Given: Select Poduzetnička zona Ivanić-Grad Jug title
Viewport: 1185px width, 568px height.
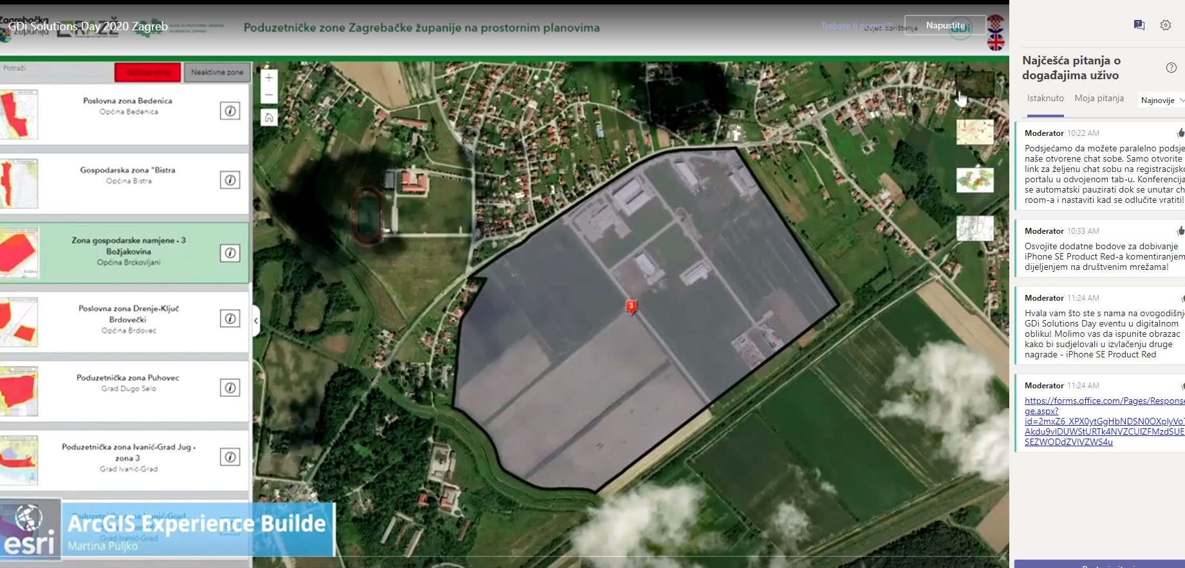Looking at the screenshot, I should tap(128, 452).
